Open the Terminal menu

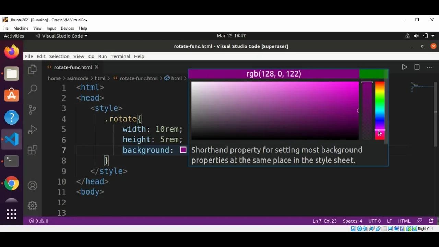click(120, 56)
